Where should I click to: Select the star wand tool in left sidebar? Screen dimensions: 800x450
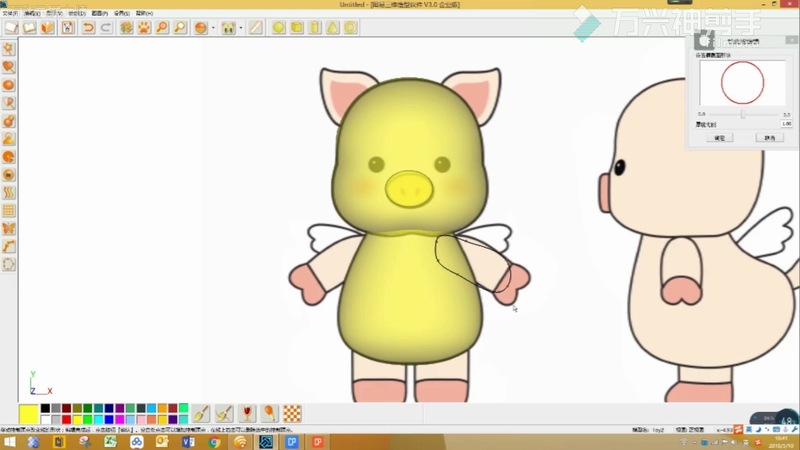coord(9,49)
